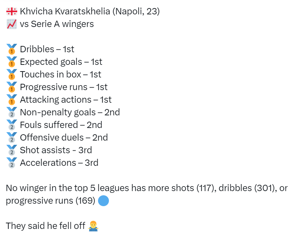Select the silver medal beside Shot assists

click(12, 150)
